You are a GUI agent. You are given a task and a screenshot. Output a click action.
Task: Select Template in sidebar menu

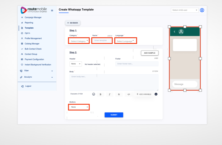[x=29, y=28]
